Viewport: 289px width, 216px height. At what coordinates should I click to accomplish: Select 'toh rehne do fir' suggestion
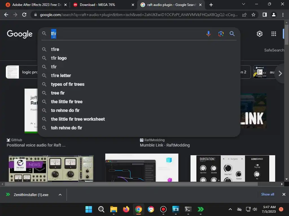(139, 128)
